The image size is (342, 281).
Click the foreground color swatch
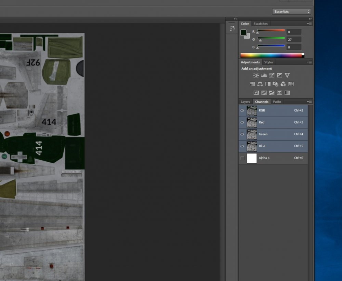244,32
